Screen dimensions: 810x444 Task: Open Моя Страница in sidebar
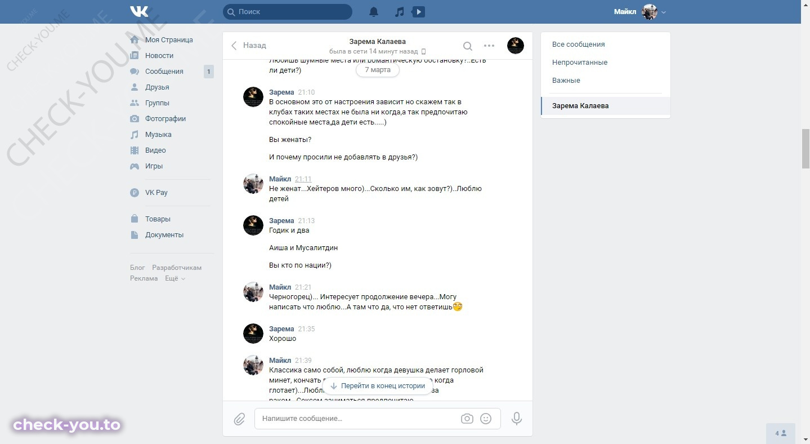(169, 40)
